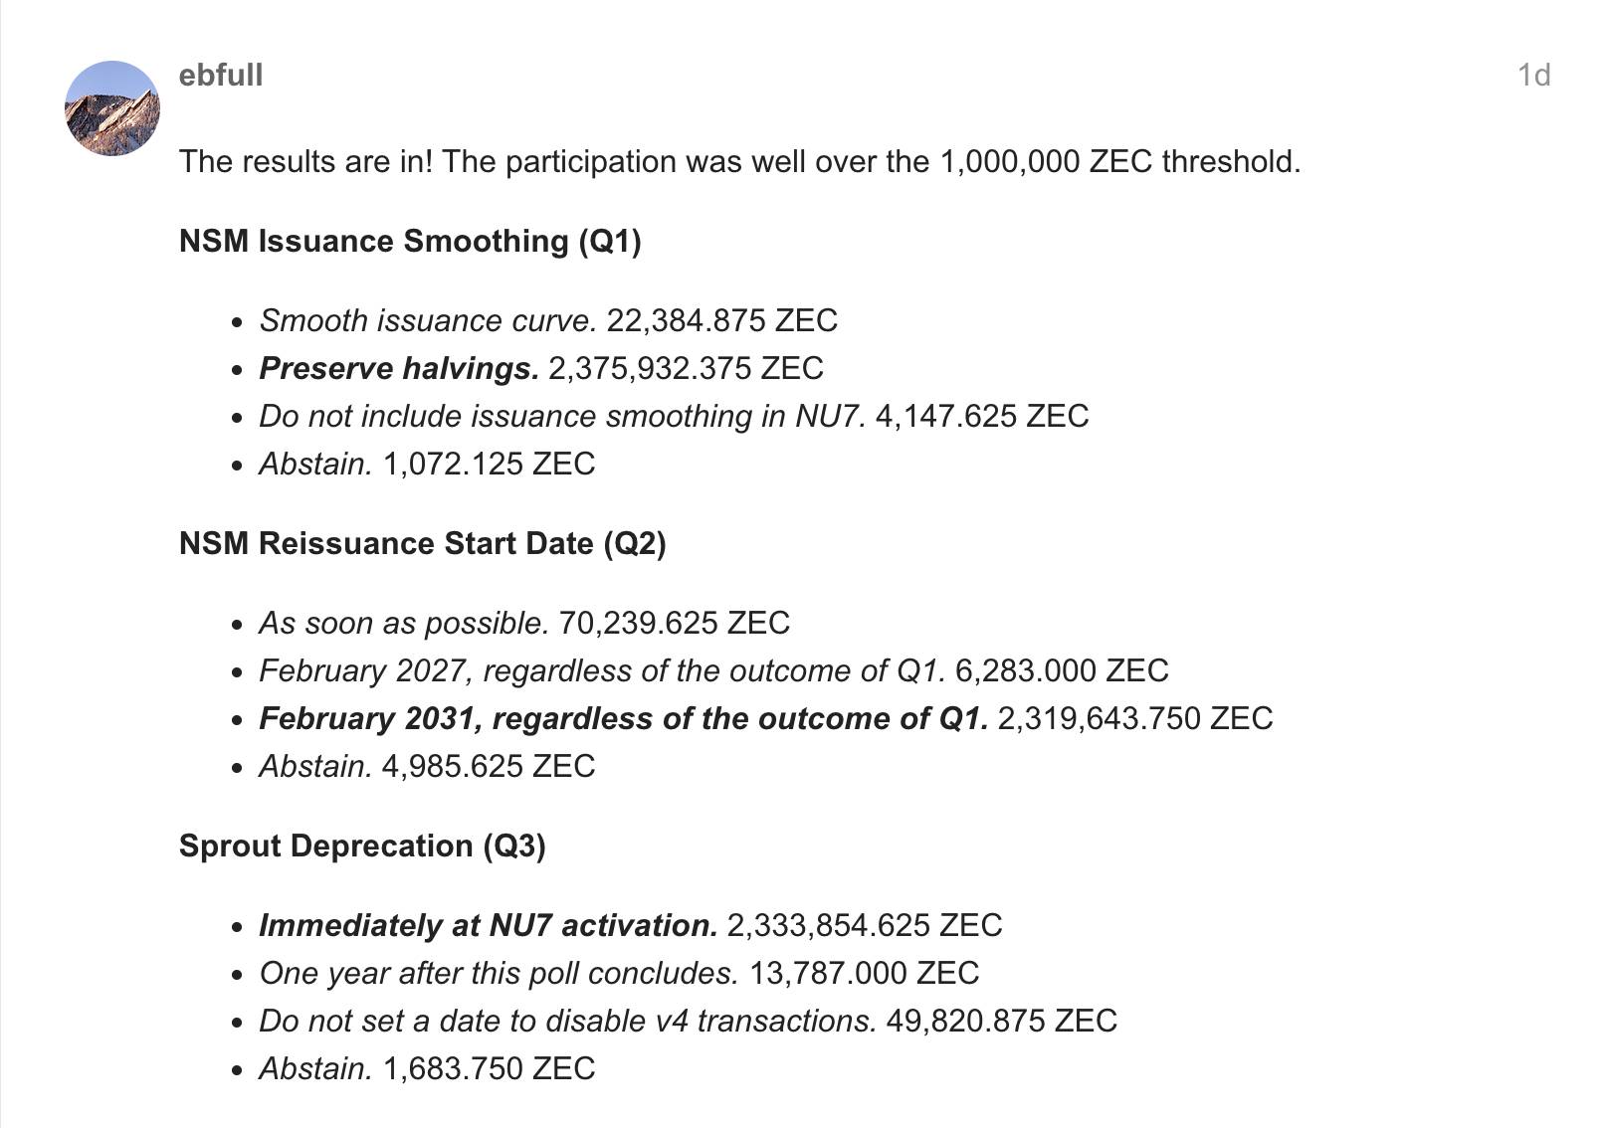Select the Q2 Abstain 4,985.625 ZEC line
Screen dimensions: 1610x1128
tap(427, 767)
